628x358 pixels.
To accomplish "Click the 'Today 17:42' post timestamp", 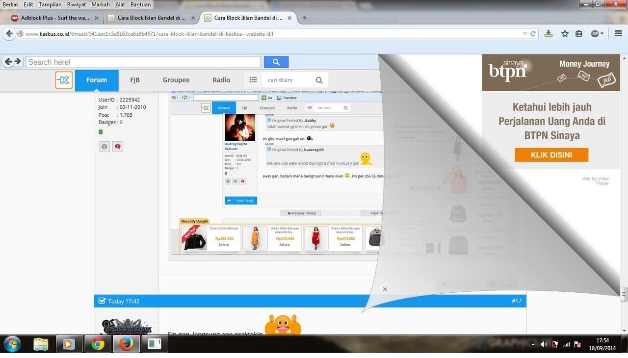I will point(124,301).
